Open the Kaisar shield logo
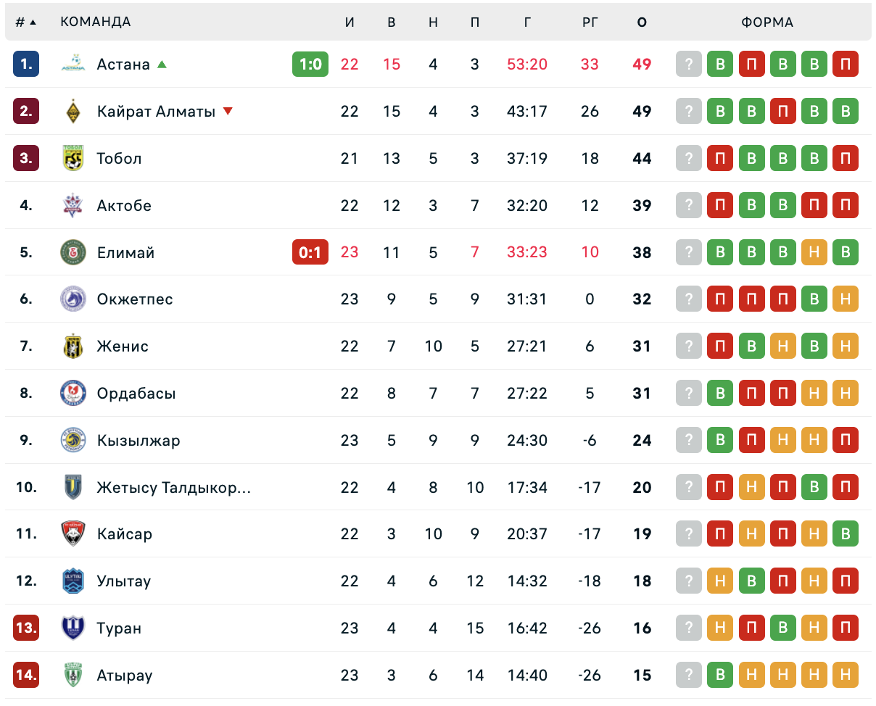The width and height of the screenshot is (876, 706). 73,533
